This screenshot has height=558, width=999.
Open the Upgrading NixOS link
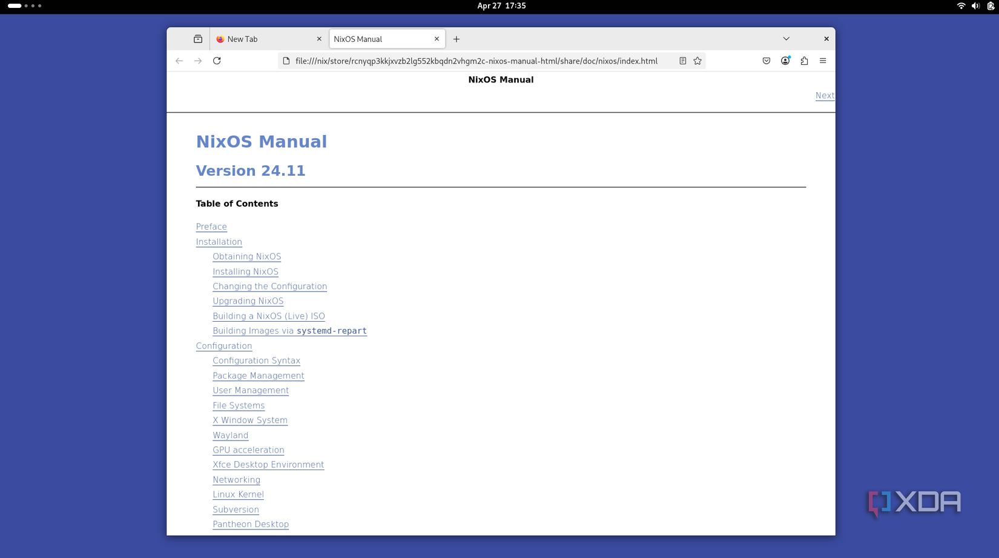coord(248,301)
